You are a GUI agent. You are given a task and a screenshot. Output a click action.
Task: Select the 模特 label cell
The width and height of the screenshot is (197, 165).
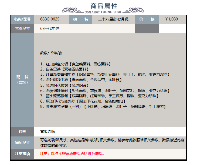coord(81,19)
